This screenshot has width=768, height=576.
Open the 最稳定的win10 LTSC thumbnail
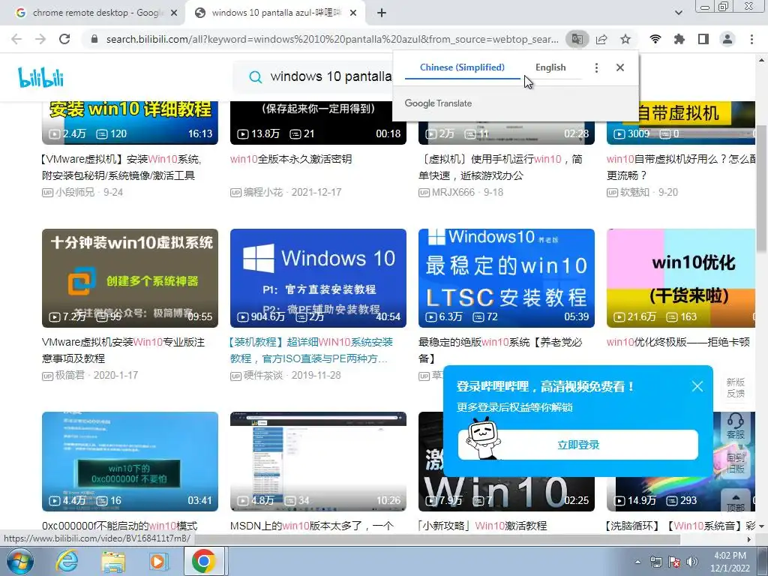(506, 278)
